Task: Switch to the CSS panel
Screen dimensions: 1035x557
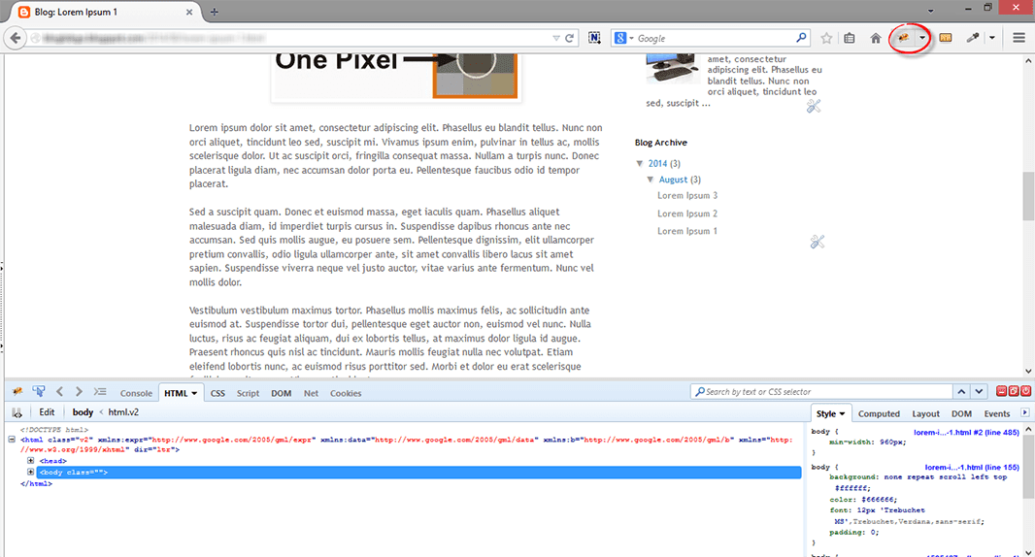Action: [x=217, y=393]
